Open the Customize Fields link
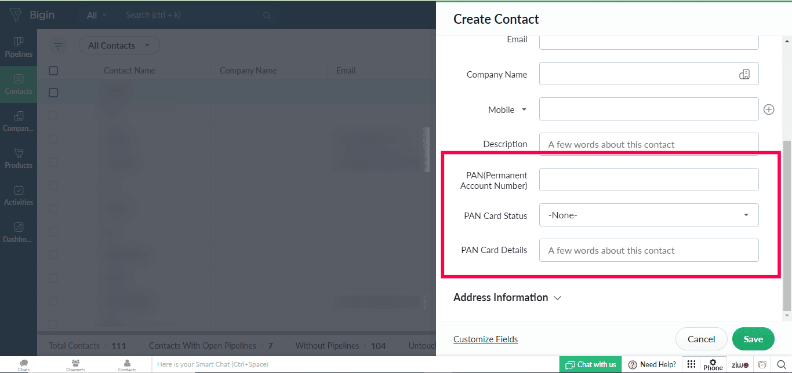Viewport: 792px width, 373px height. point(486,339)
